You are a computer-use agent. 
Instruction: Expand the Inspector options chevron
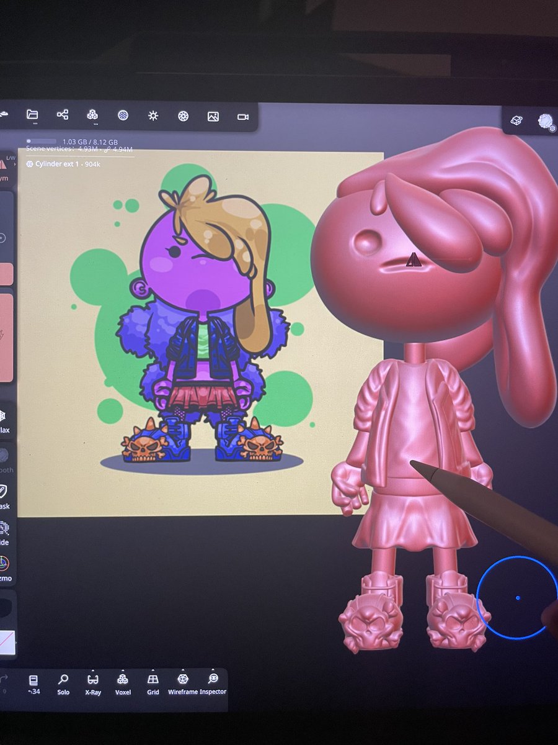[213, 669]
